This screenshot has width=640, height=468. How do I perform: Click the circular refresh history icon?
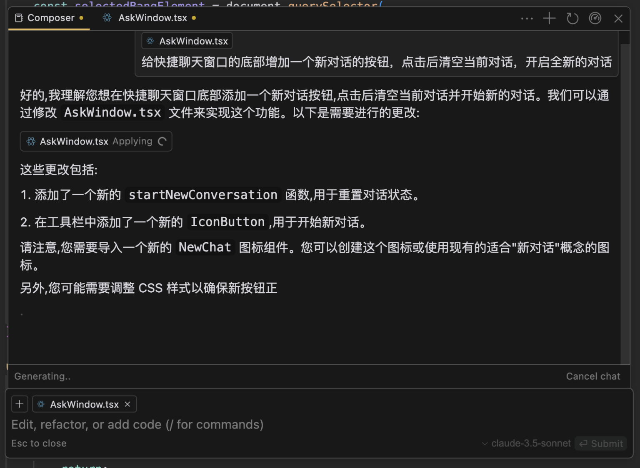click(572, 18)
